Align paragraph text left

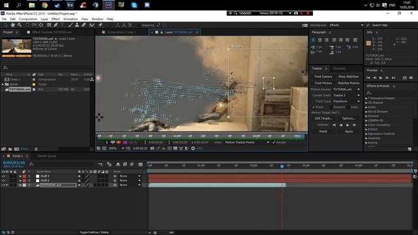point(313,40)
